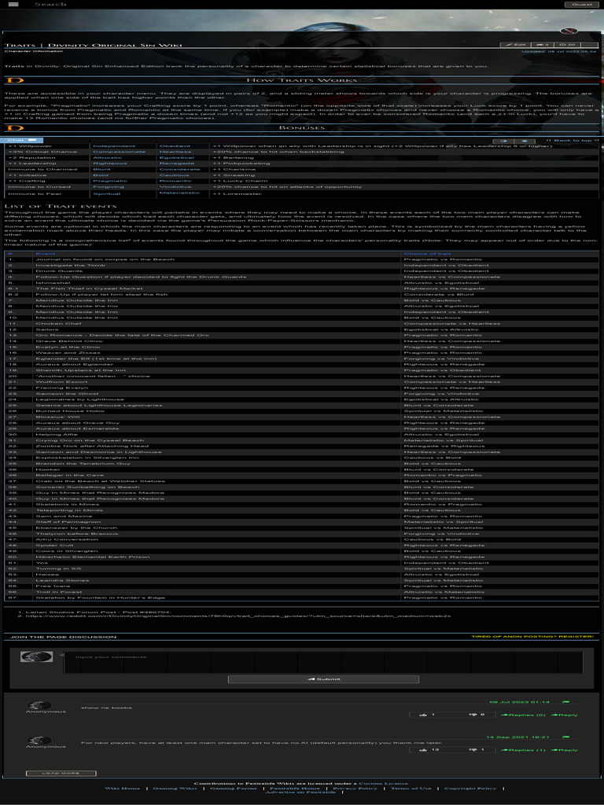The height and width of the screenshot is (805, 604).
Task: Open the hamburger menu icon
Action: pyautogui.click(x=13, y=4)
